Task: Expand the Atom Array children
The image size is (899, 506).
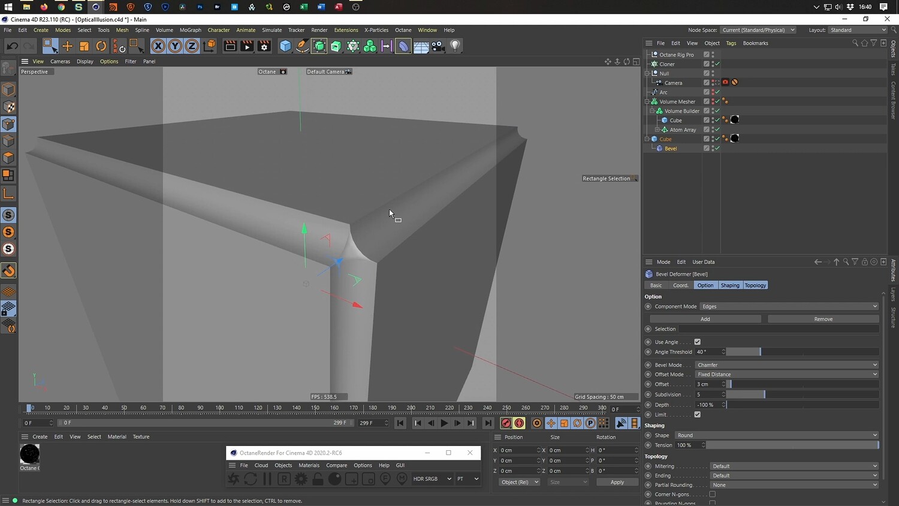Action: point(657,129)
